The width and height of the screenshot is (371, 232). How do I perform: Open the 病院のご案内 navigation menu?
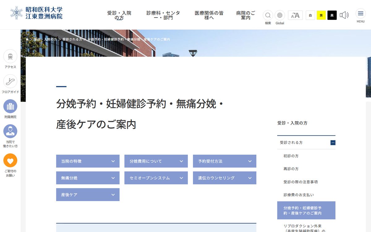[246, 15]
